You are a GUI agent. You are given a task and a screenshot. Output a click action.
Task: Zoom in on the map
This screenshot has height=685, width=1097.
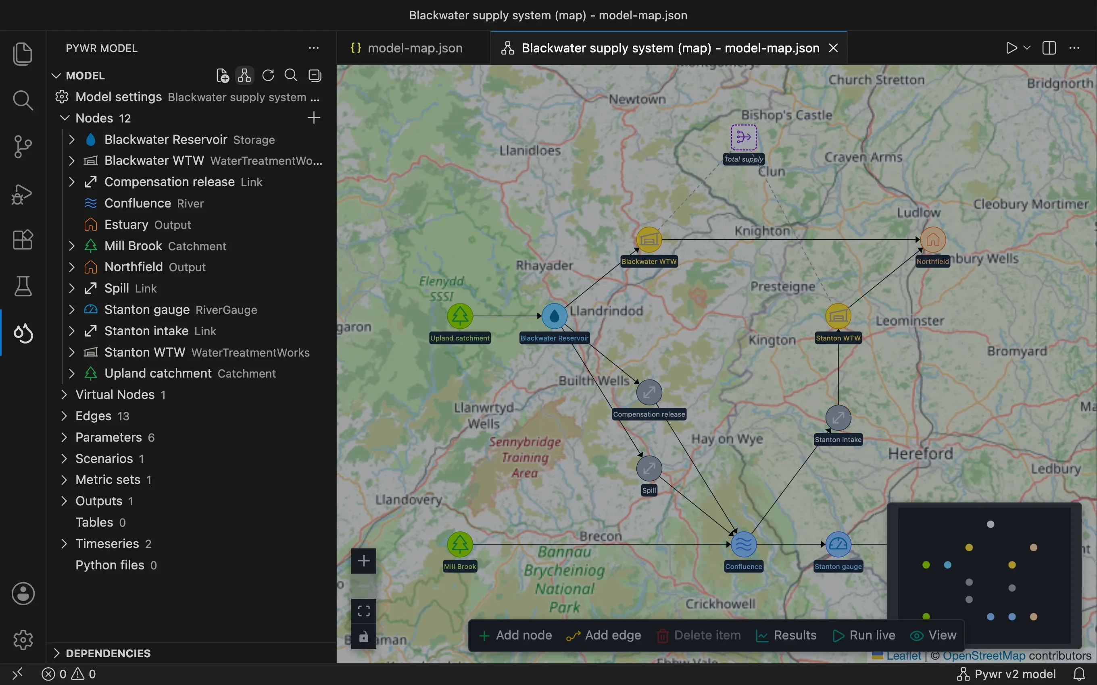coord(363,561)
